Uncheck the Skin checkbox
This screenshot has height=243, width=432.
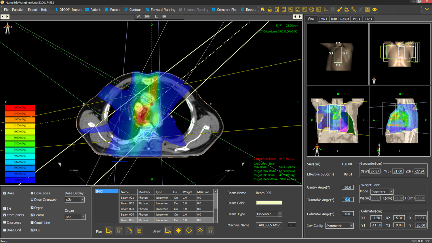pos(5,208)
